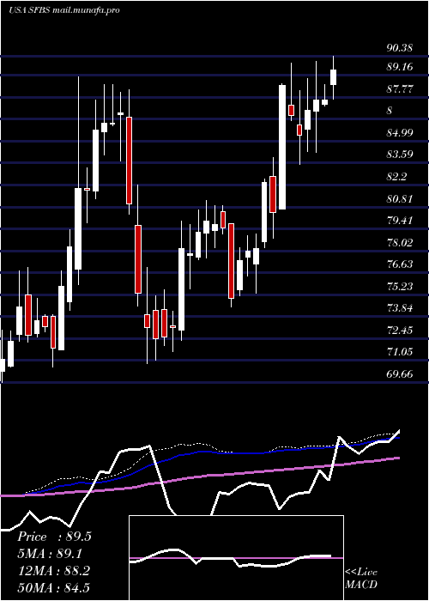429x601 pixels.
Task: Click the 73.84 price level label
Action: [x=400, y=307]
